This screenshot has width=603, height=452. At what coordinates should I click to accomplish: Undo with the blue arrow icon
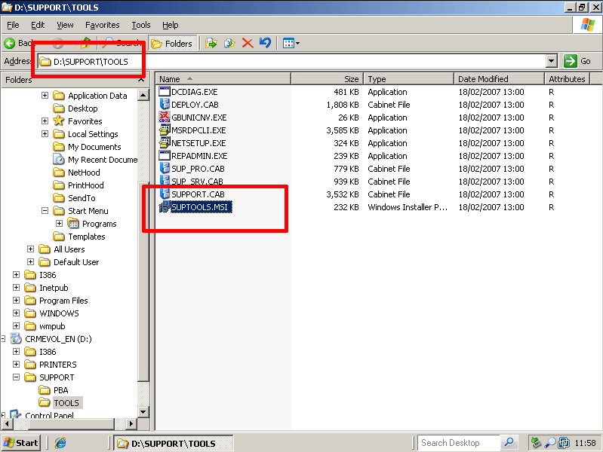coord(265,43)
